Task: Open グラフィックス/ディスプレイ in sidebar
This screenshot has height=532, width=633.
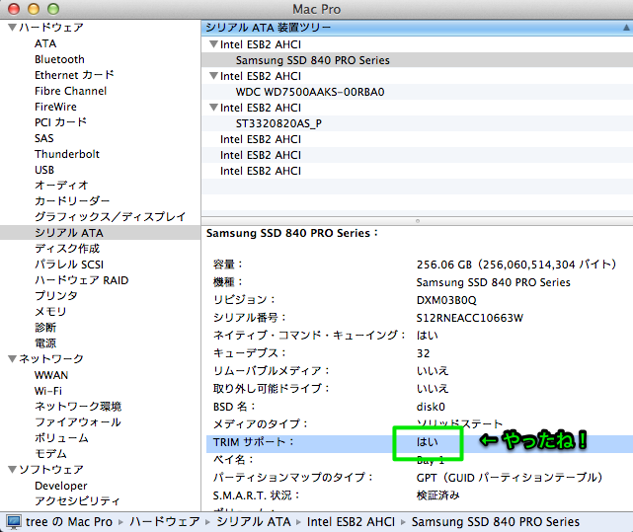Action: tap(110, 217)
